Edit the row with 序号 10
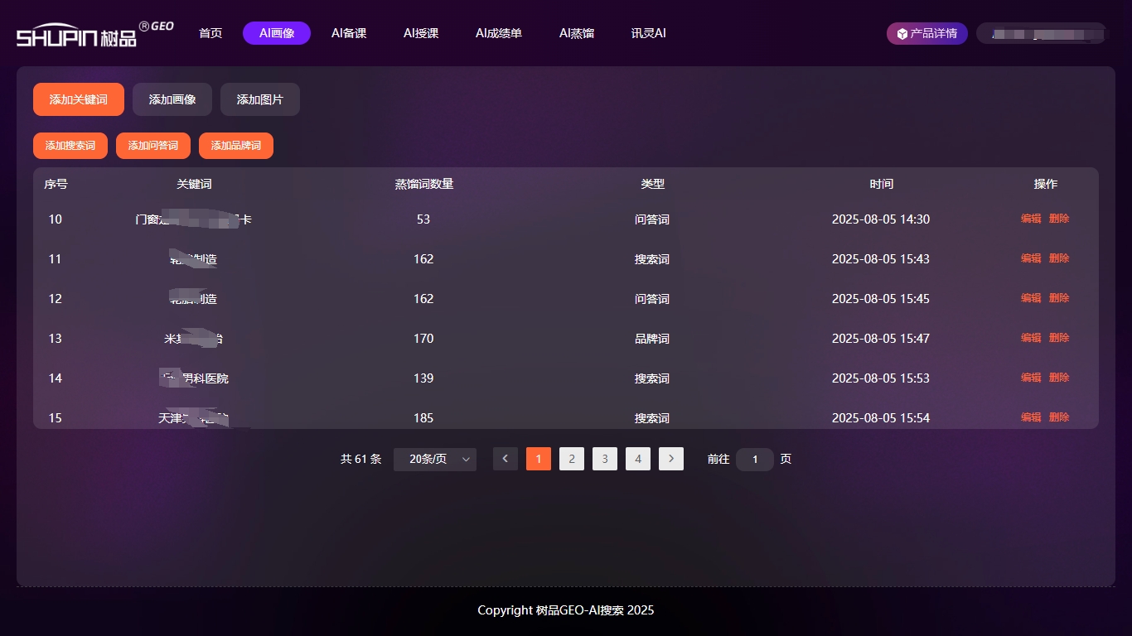This screenshot has height=636, width=1132. (1031, 219)
